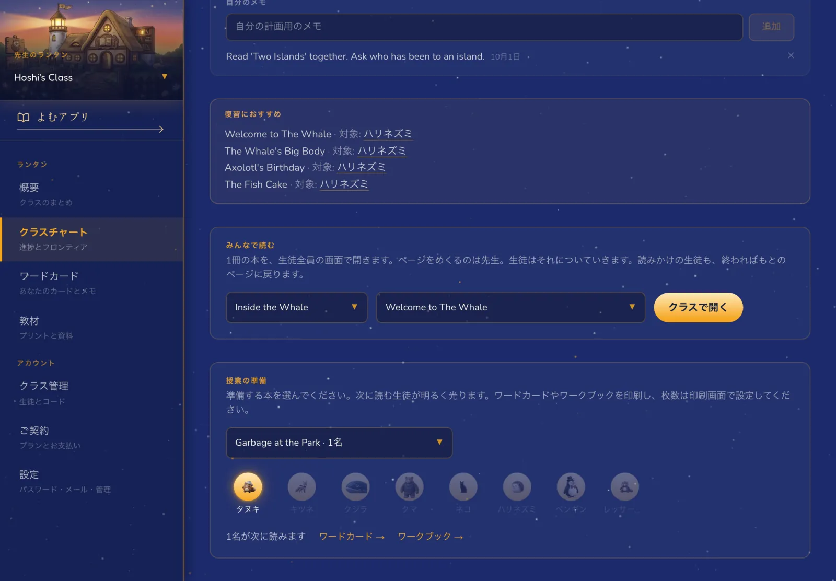The width and height of the screenshot is (836, 581).
Task: Click the '1名が次に読みます' status text
Action: [265, 537]
